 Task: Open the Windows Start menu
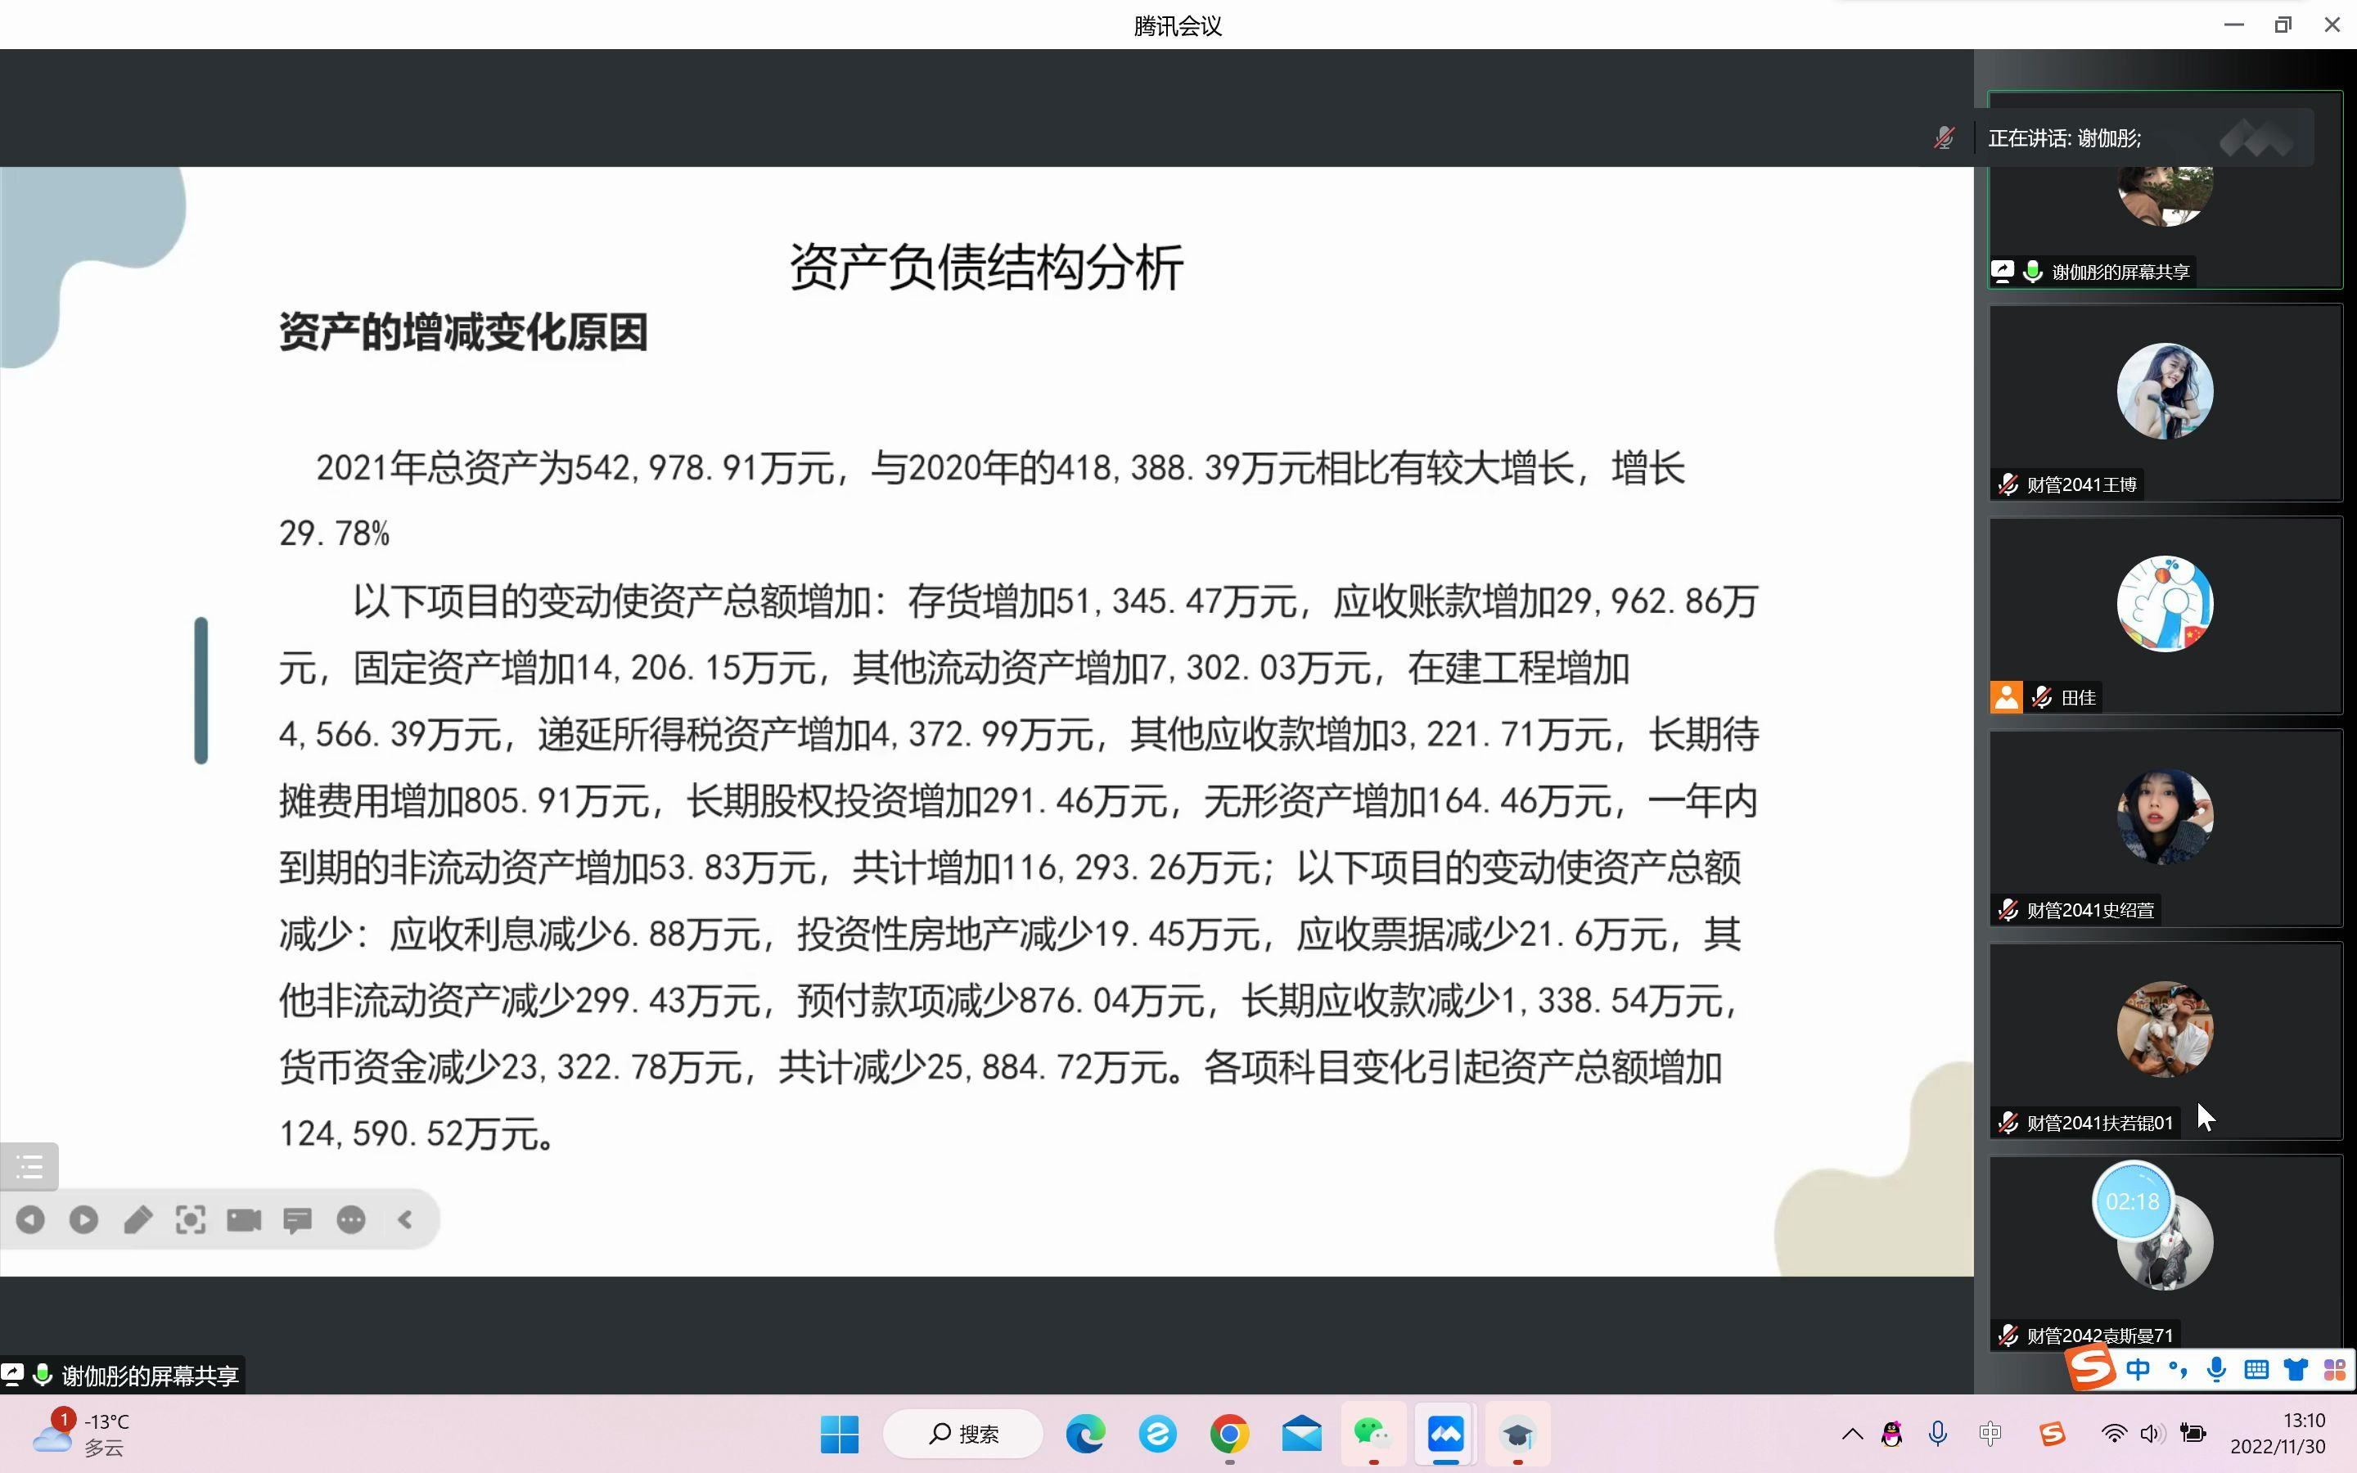click(839, 1433)
